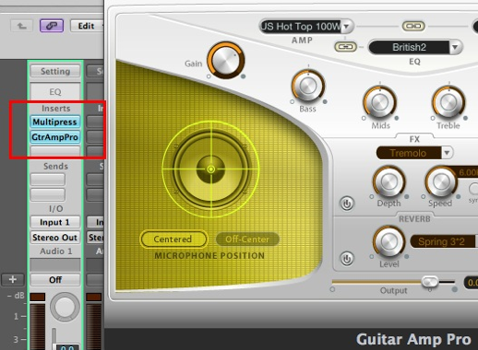Screen dimensions: 478x350
Task: Click the Treble knob
Action: 448,103
